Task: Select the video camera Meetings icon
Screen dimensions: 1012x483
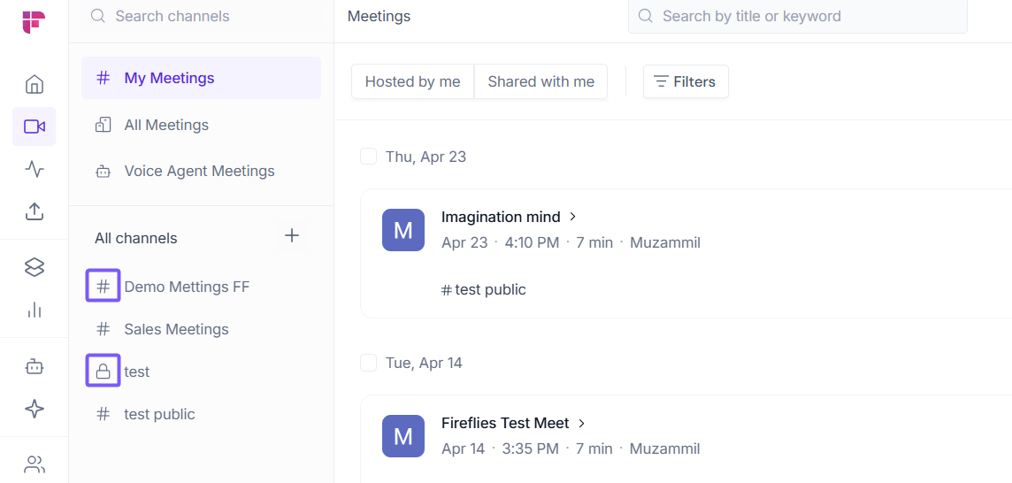Action: (34, 126)
